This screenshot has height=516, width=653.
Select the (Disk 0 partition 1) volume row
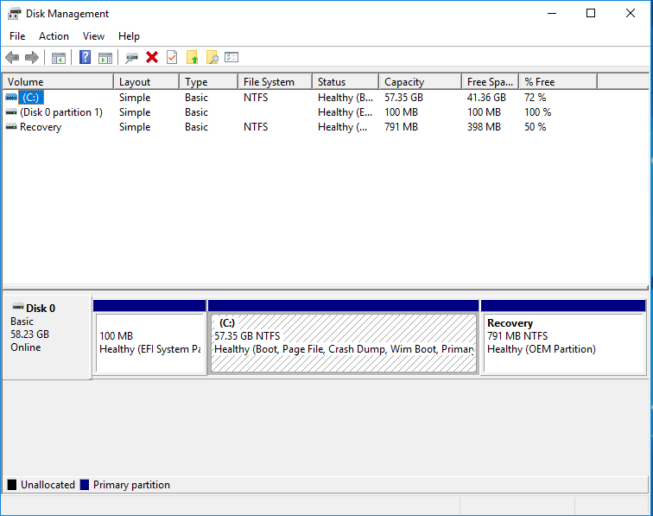click(x=300, y=112)
